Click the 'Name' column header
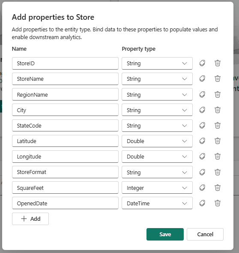Screen dimensions: 239x253 point(19,49)
